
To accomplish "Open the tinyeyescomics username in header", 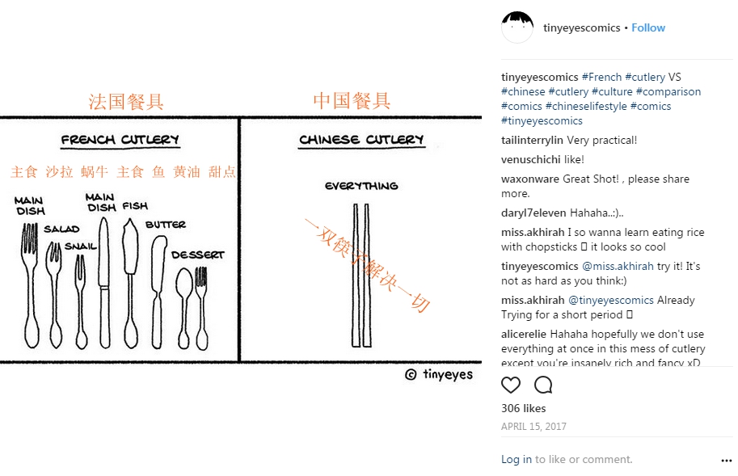I will pyautogui.click(x=582, y=27).
